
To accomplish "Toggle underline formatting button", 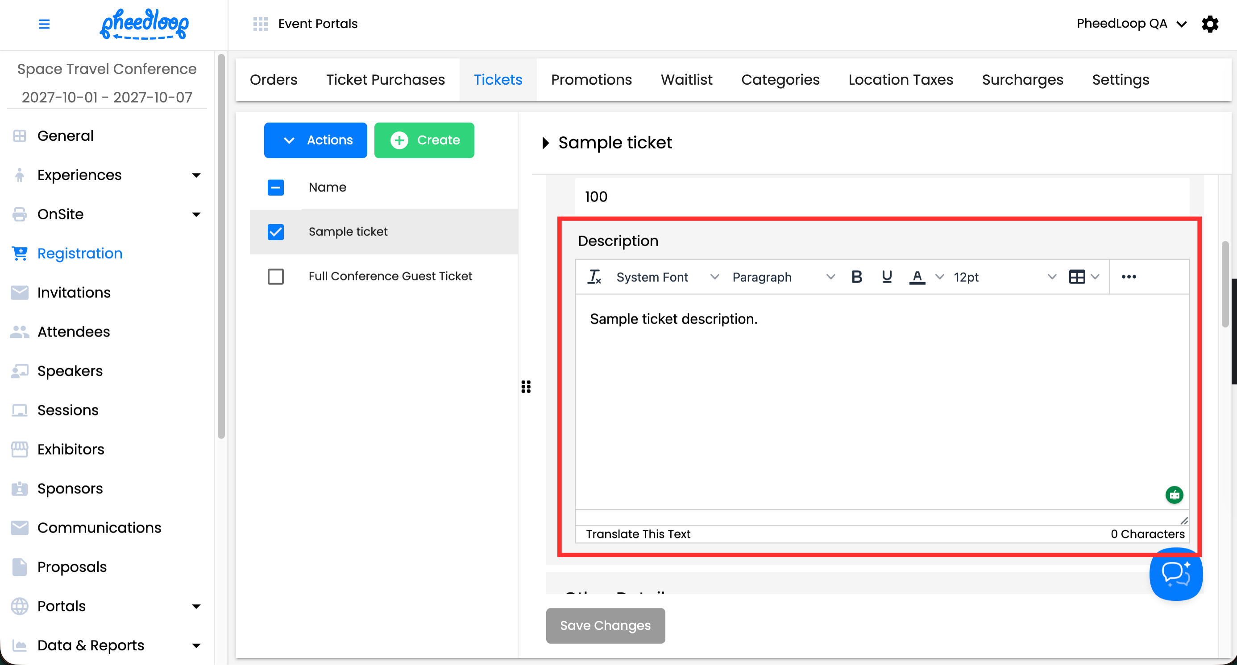I will coord(886,277).
